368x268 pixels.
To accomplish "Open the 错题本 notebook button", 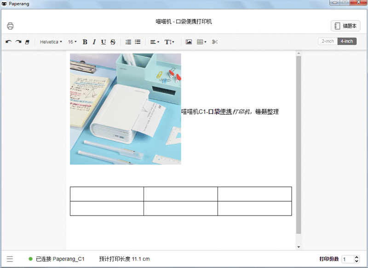I will tap(345, 26).
